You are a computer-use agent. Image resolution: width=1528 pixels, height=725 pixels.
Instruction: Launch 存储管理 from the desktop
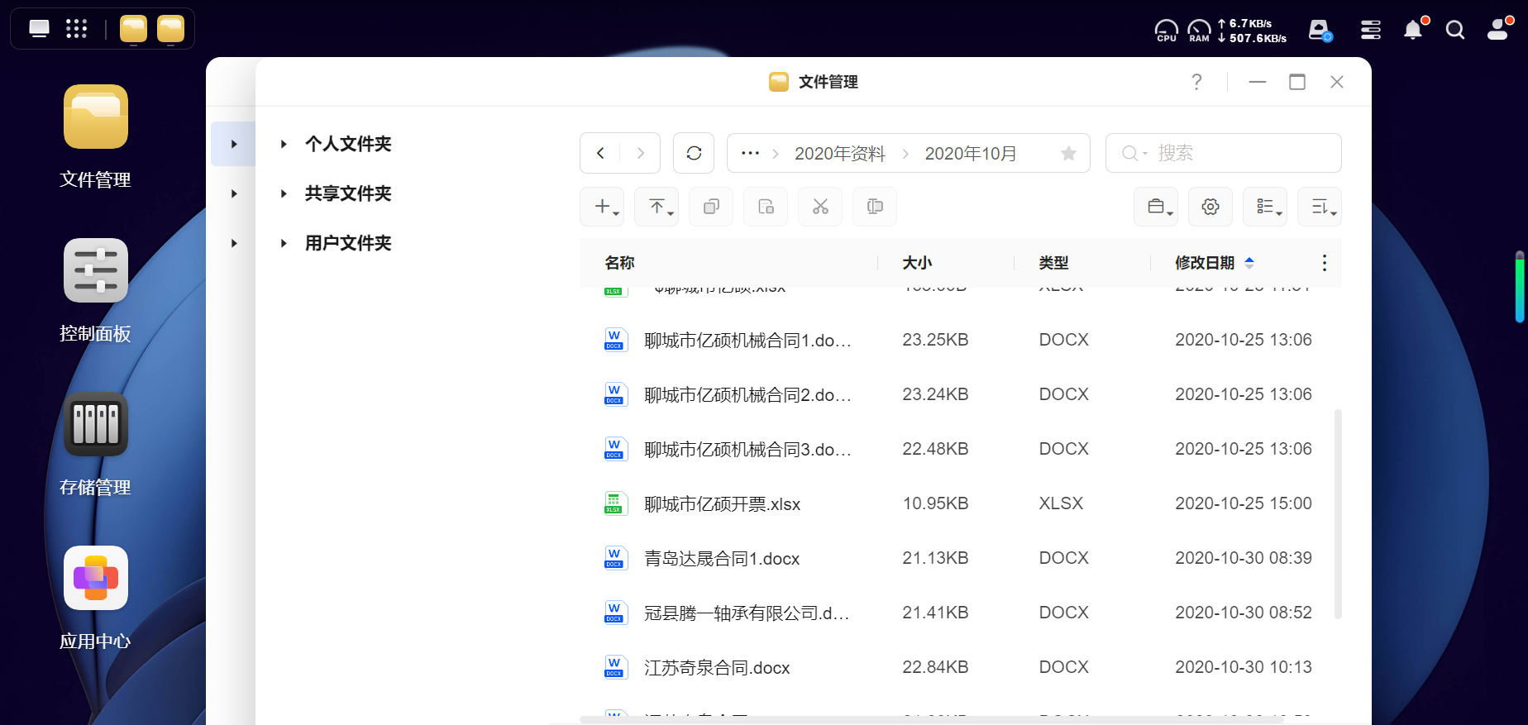pos(96,424)
